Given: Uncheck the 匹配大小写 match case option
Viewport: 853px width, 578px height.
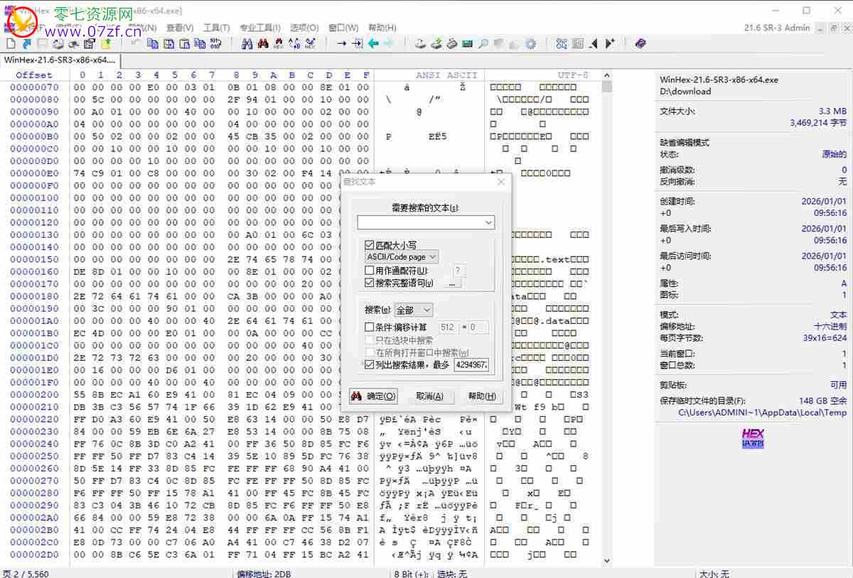Looking at the screenshot, I should click(370, 244).
